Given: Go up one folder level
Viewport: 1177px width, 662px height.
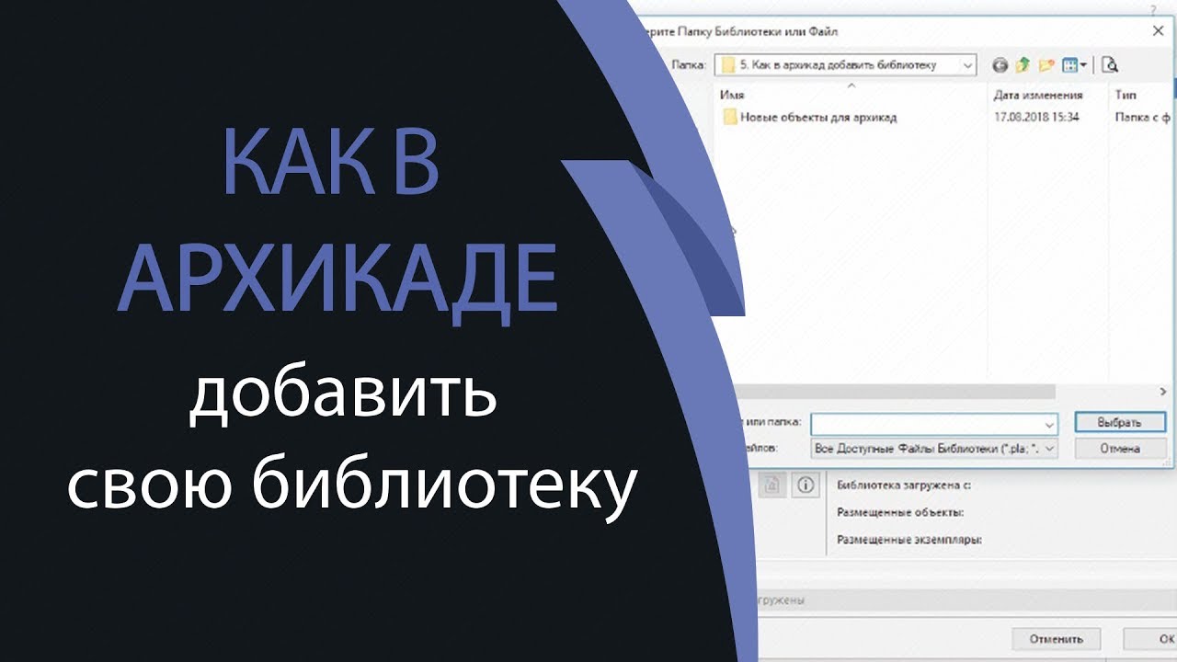Looking at the screenshot, I should pyautogui.click(x=1023, y=65).
